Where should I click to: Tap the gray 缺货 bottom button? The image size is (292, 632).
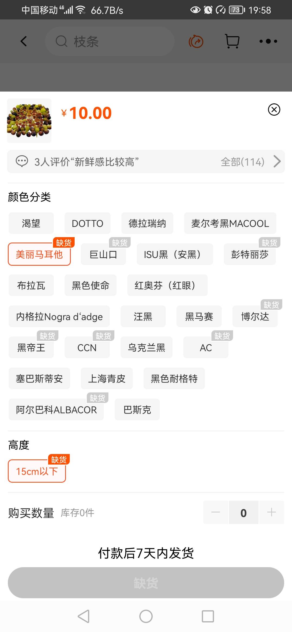[x=146, y=583]
